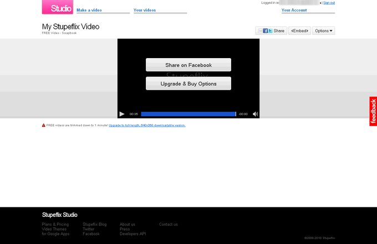Open the Embed code button

click(299, 31)
